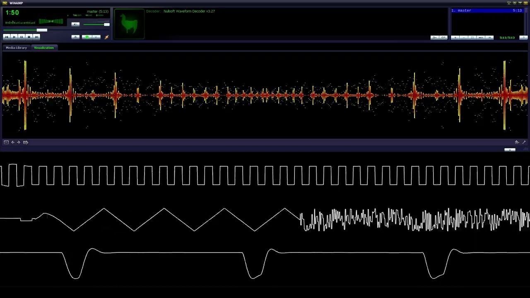Open the playlist MISC options button

point(481,38)
